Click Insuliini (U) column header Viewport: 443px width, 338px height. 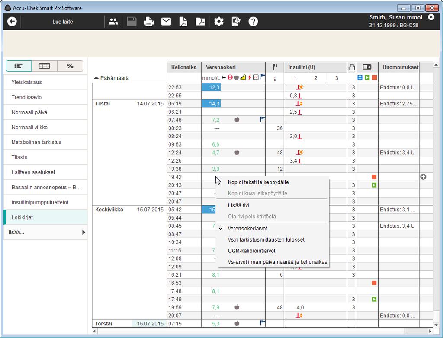coord(315,67)
